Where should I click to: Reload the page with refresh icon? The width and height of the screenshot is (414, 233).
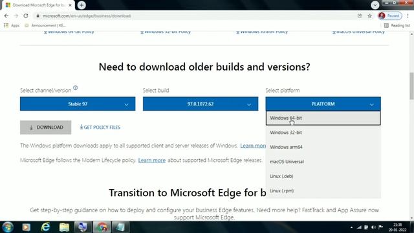coord(26,16)
